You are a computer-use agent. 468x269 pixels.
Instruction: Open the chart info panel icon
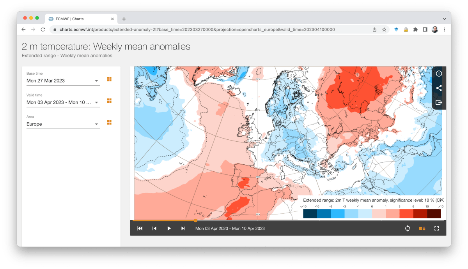[x=439, y=74]
